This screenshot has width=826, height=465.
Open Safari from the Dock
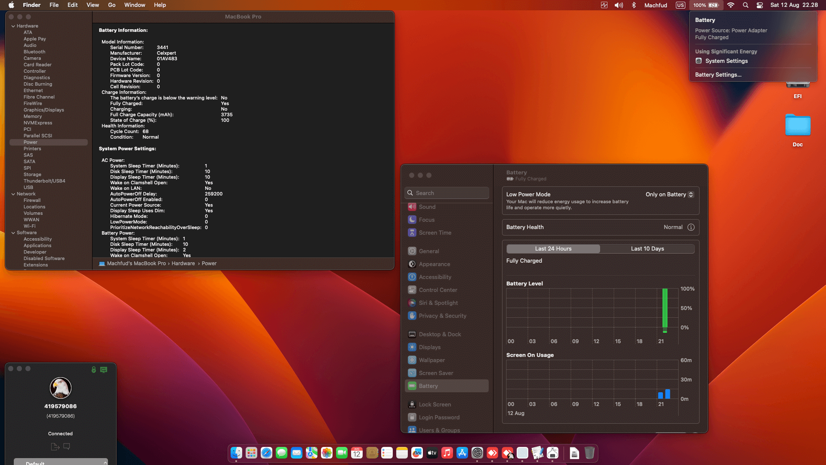tap(266, 453)
